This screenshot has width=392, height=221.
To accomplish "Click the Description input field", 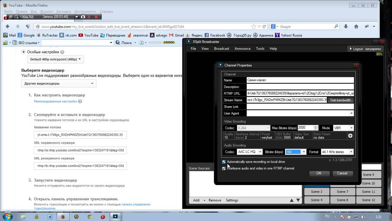I will (300, 87).
